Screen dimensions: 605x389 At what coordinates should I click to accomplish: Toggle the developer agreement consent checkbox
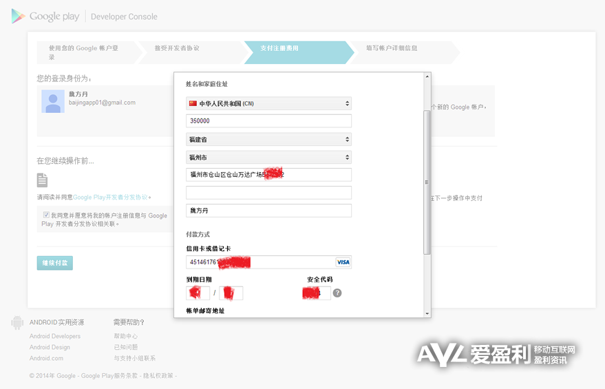(x=46, y=215)
